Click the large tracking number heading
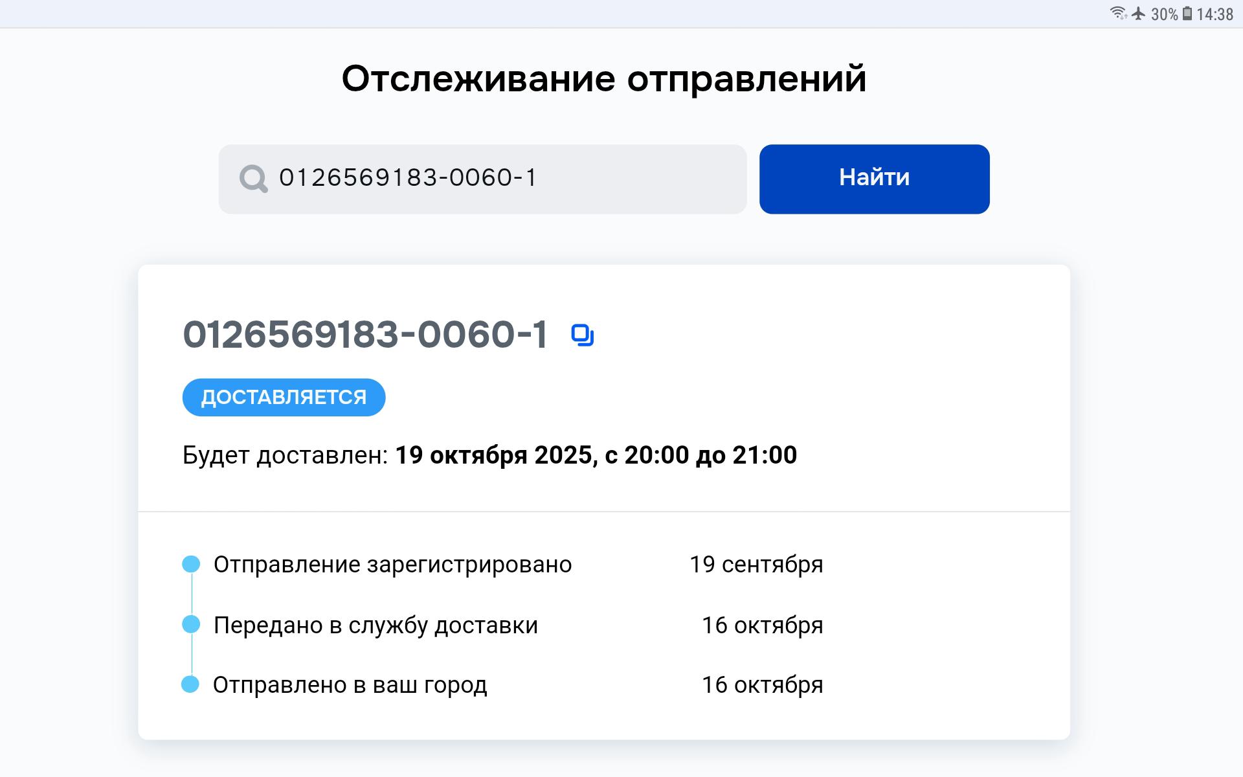 (366, 335)
